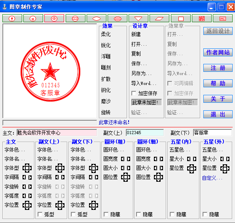Image resolution: width=235 pixels, height=223 pixels.
Task: Choose the grid-pattern square seal icon
Action: click(x=202, y=19)
